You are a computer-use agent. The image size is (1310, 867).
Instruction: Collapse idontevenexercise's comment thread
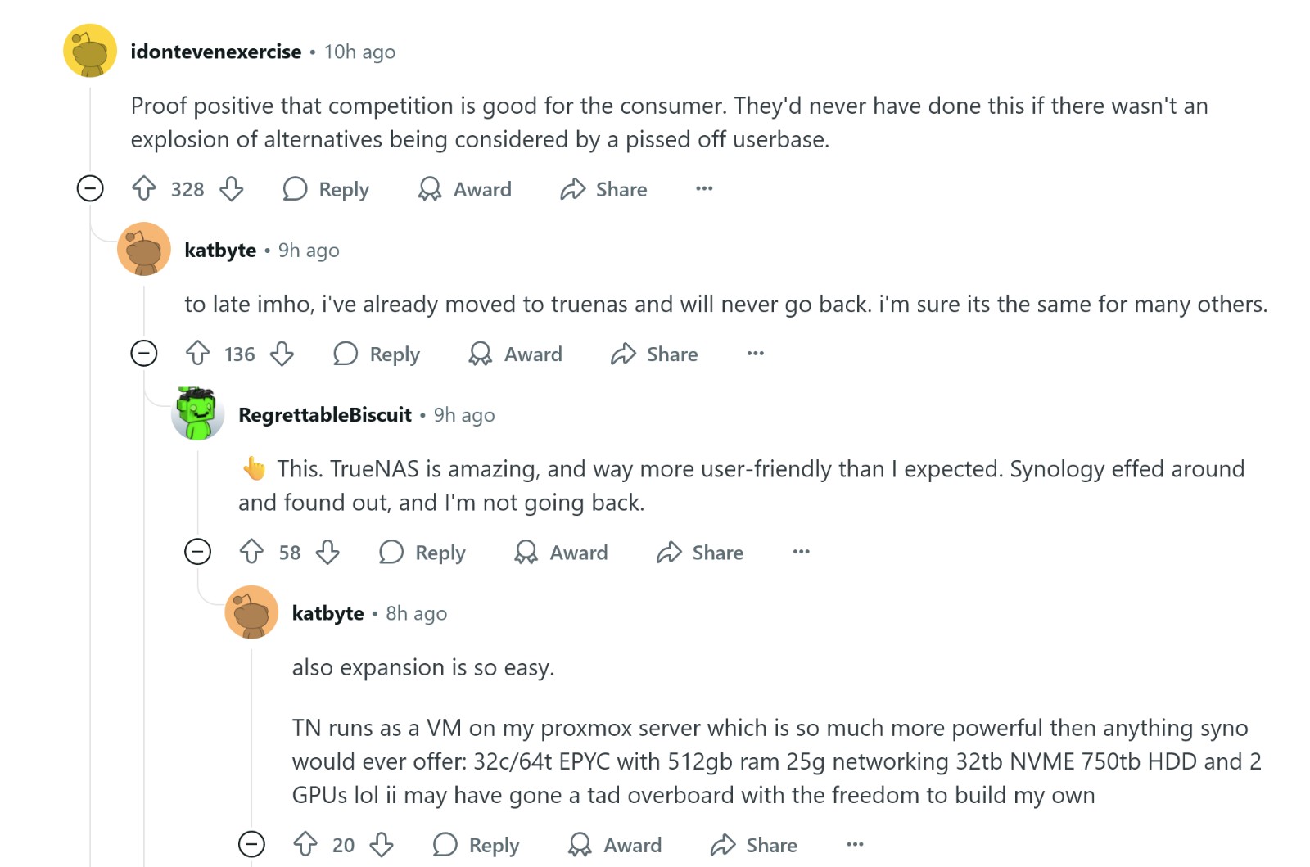90,188
